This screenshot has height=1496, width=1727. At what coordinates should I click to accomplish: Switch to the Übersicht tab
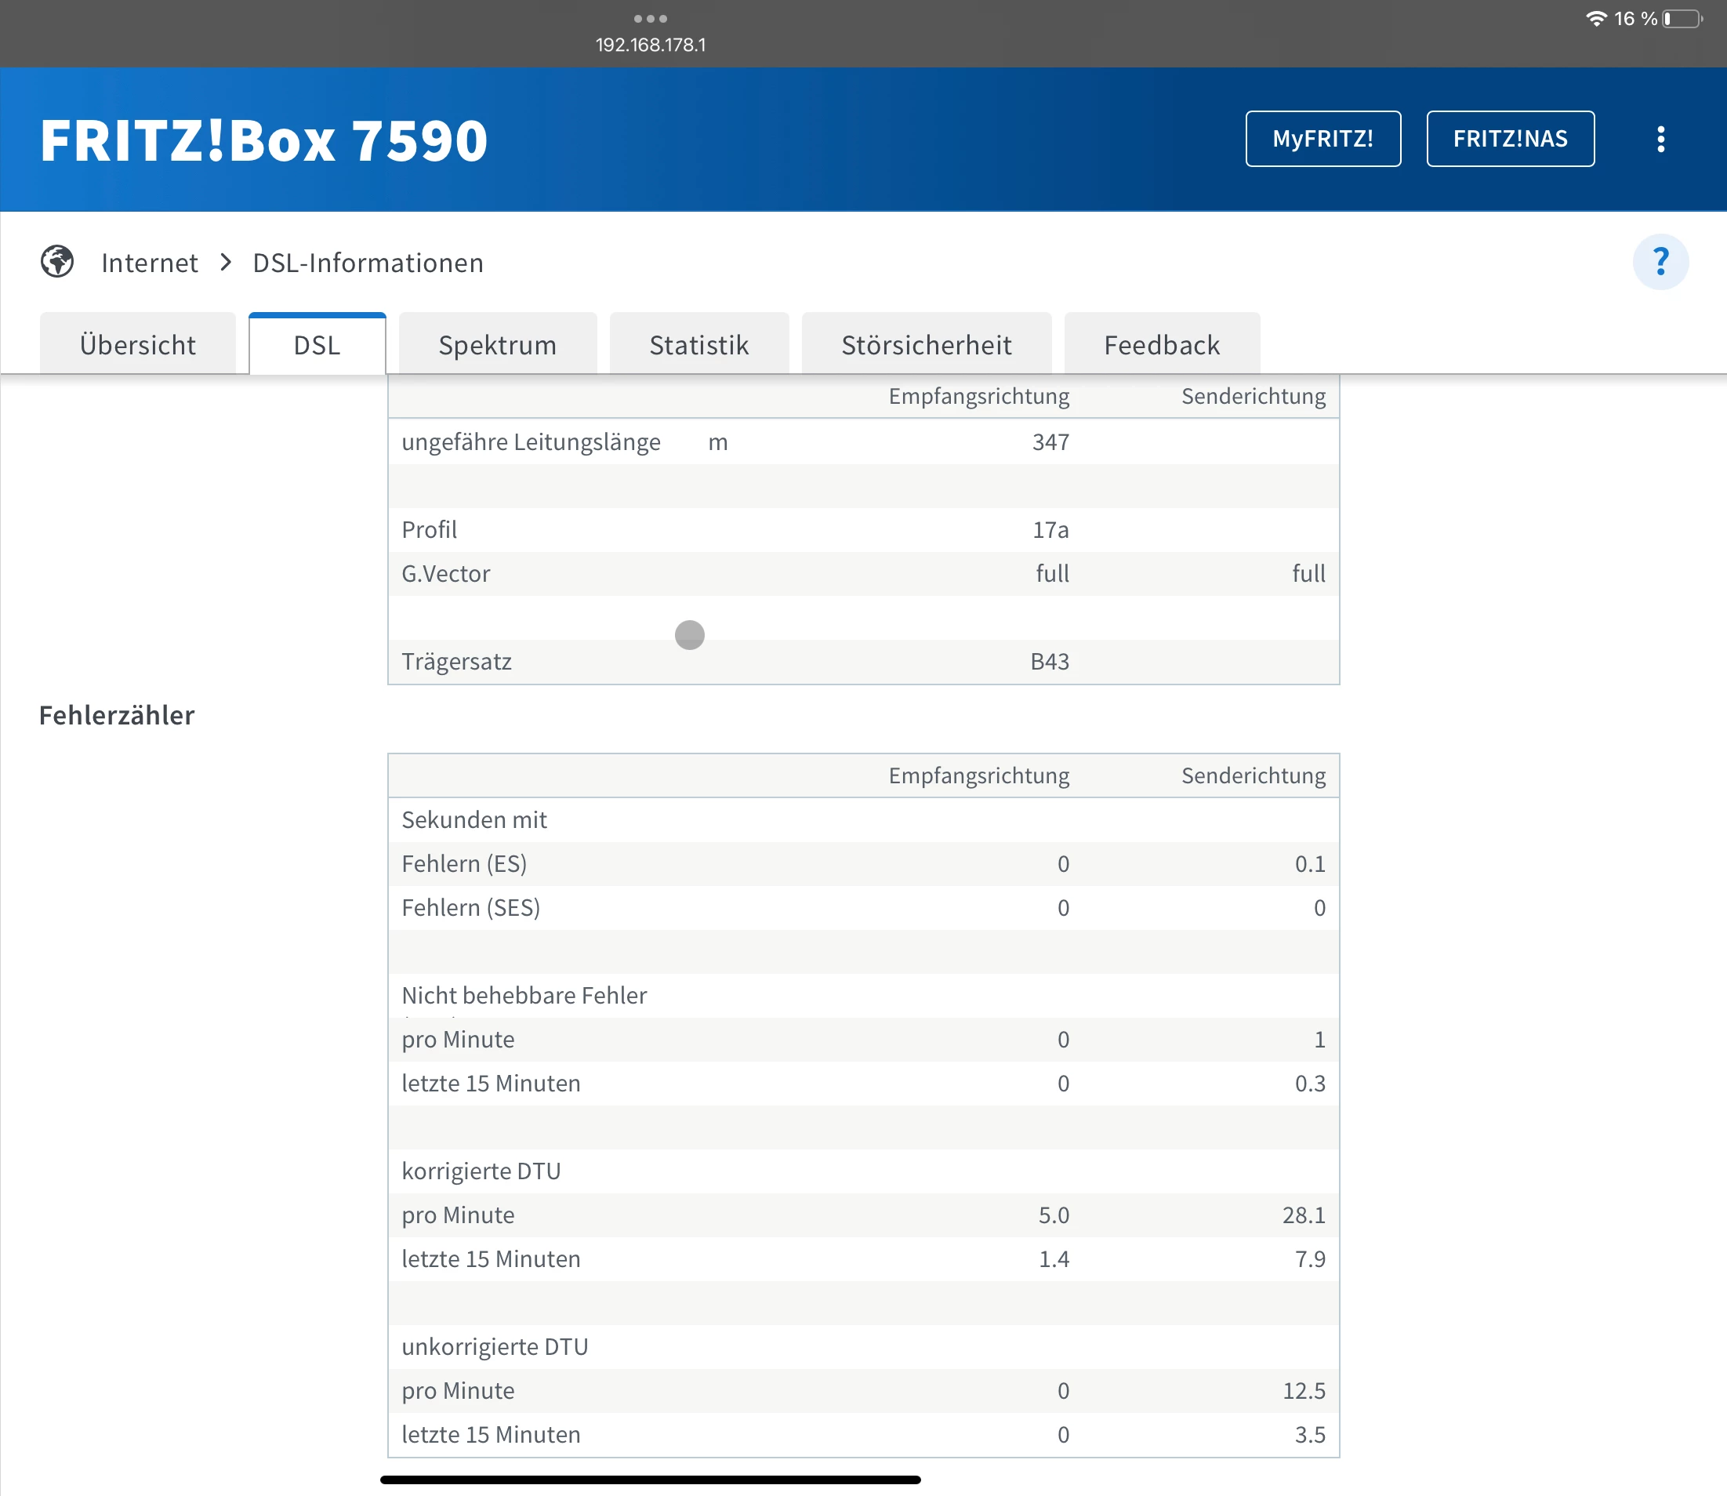[138, 345]
